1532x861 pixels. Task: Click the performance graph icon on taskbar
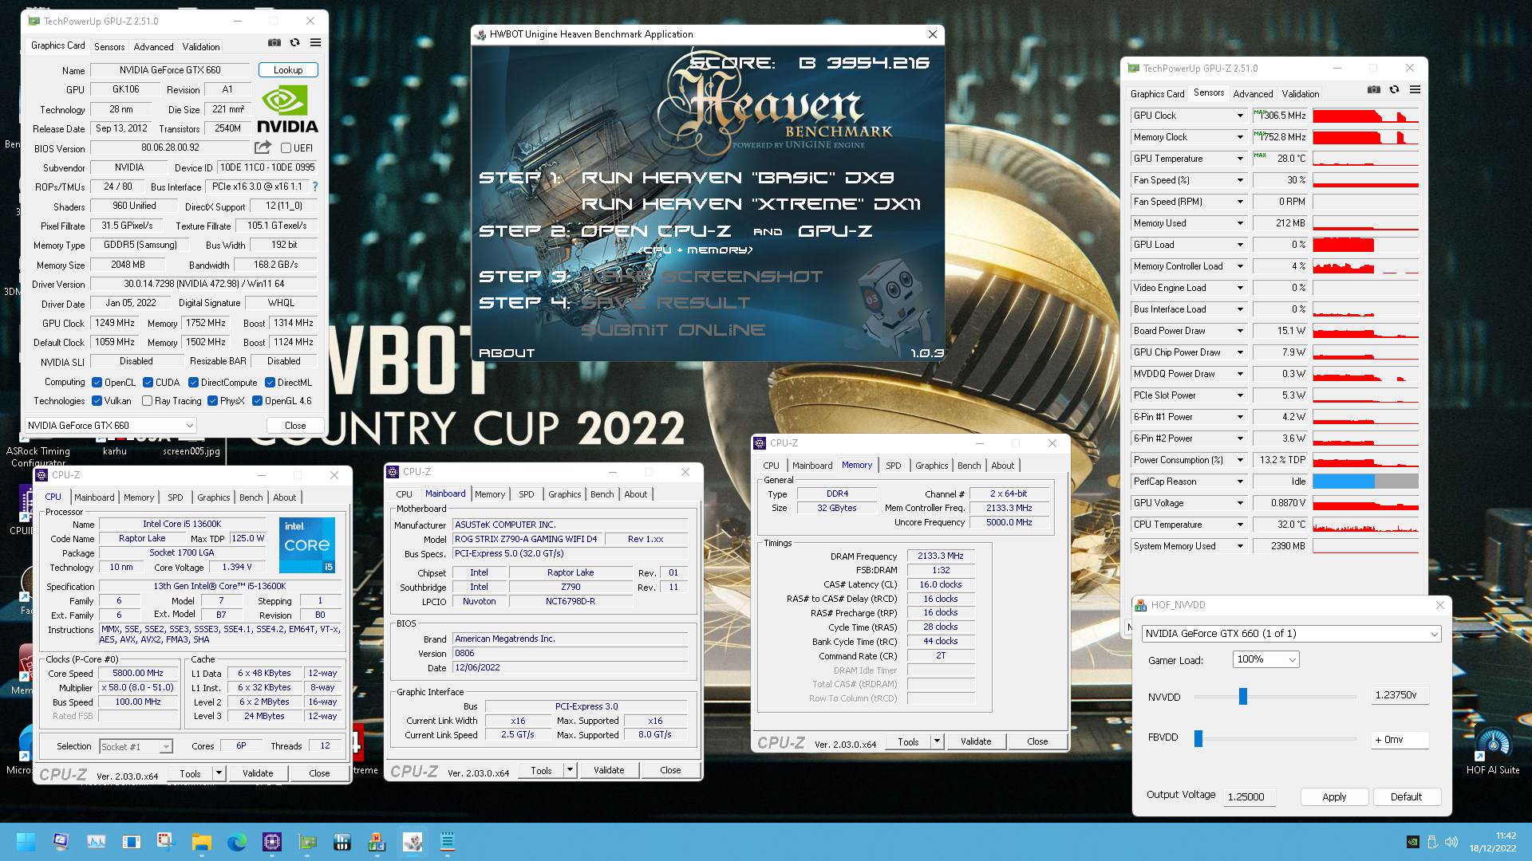96,842
